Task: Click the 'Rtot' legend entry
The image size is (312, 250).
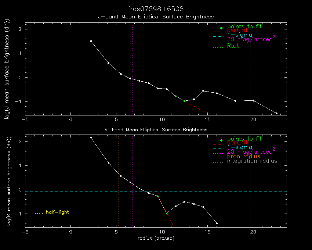Action: 233,46
